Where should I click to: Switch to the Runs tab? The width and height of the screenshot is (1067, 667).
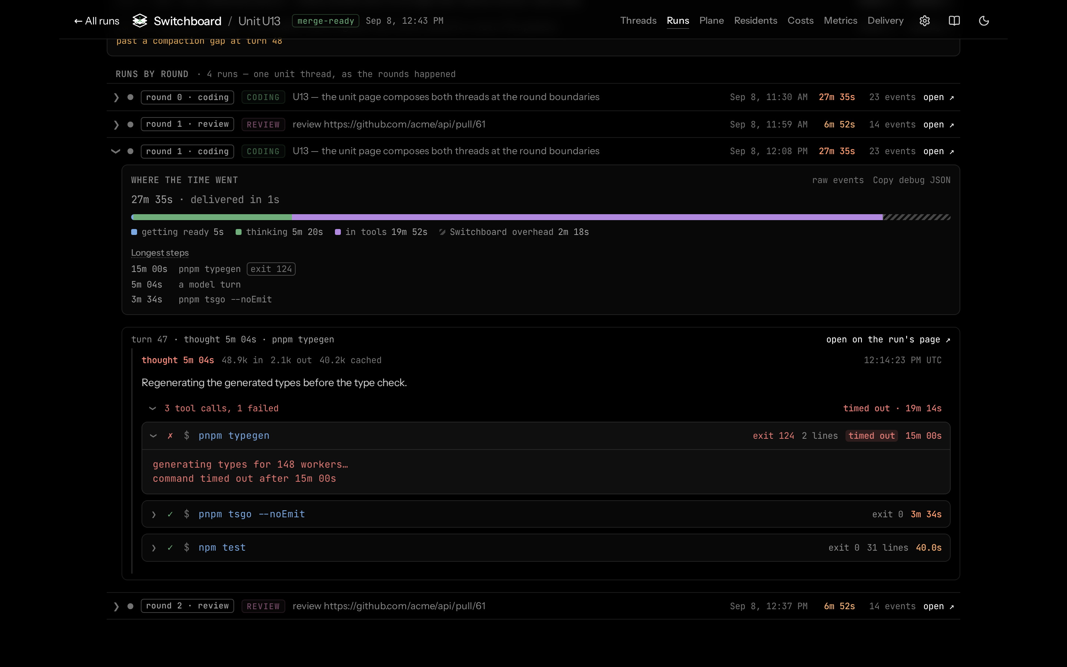pyautogui.click(x=678, y=21)
